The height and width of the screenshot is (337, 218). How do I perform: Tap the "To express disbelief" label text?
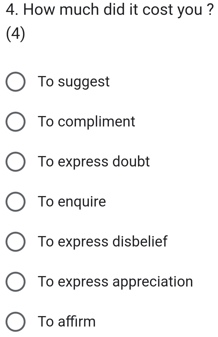pos(103,242)
